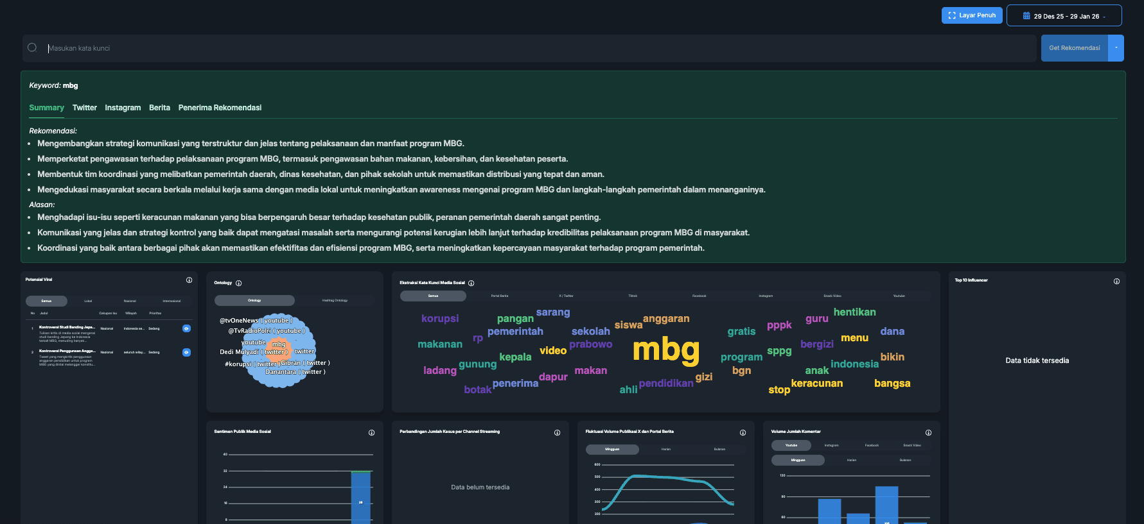The width and height of the screenshot is (1144, 524).
Task: Click the Get Rekomendasi button
Action: (x=1075, y=48)
